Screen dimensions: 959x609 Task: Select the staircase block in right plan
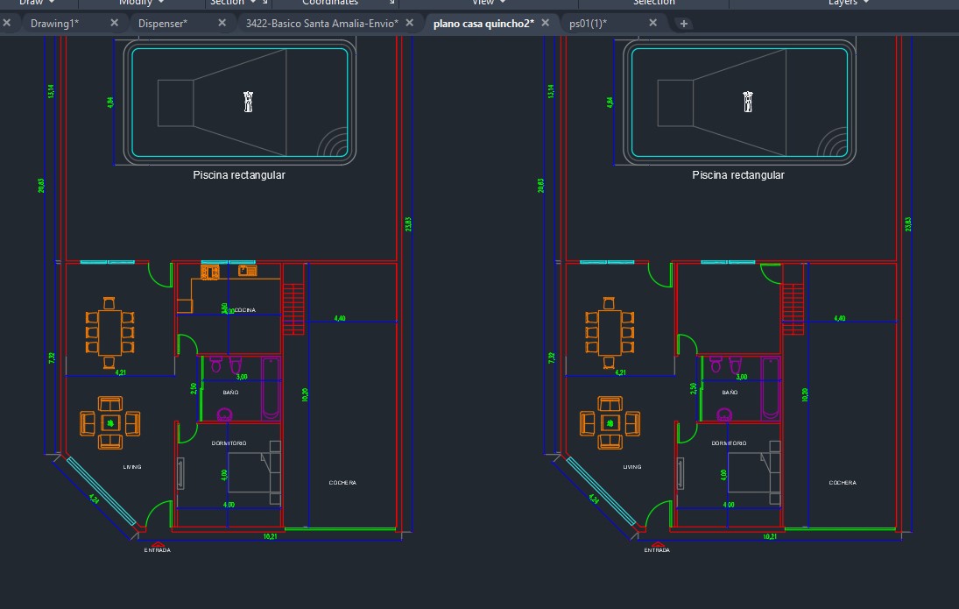[x=793, y=303]
